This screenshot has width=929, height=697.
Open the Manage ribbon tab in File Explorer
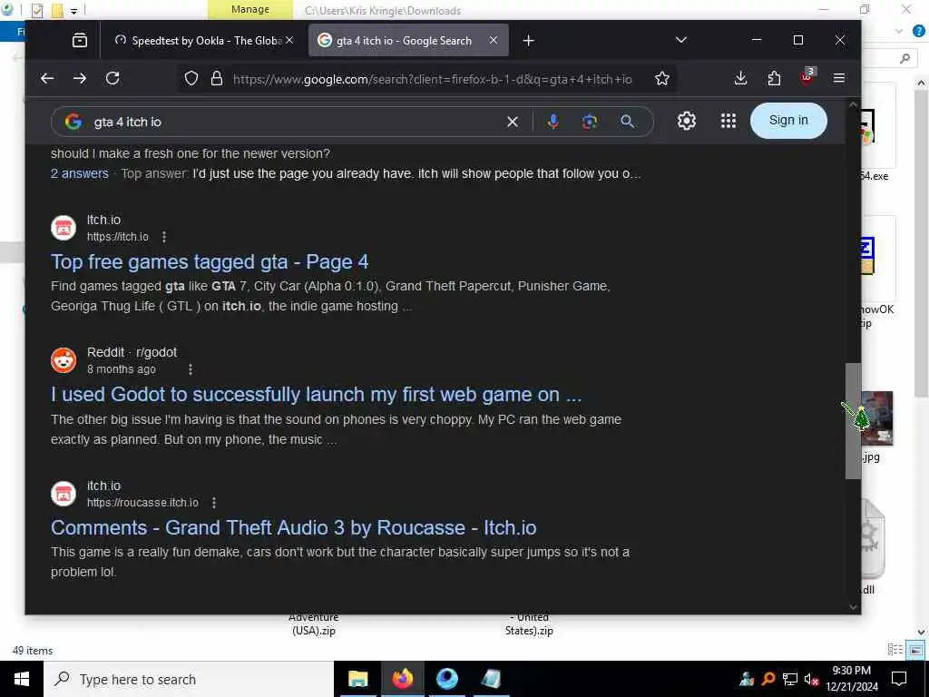(250, 9)
